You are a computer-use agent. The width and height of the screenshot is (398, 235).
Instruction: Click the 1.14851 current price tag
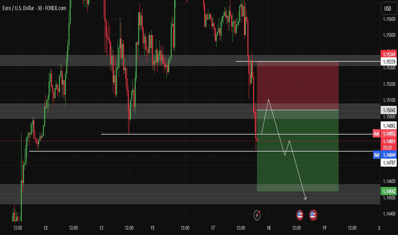click(x=389, y=141)
